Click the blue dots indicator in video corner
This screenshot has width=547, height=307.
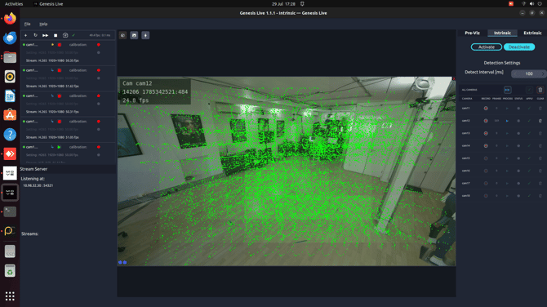(122, 262)
